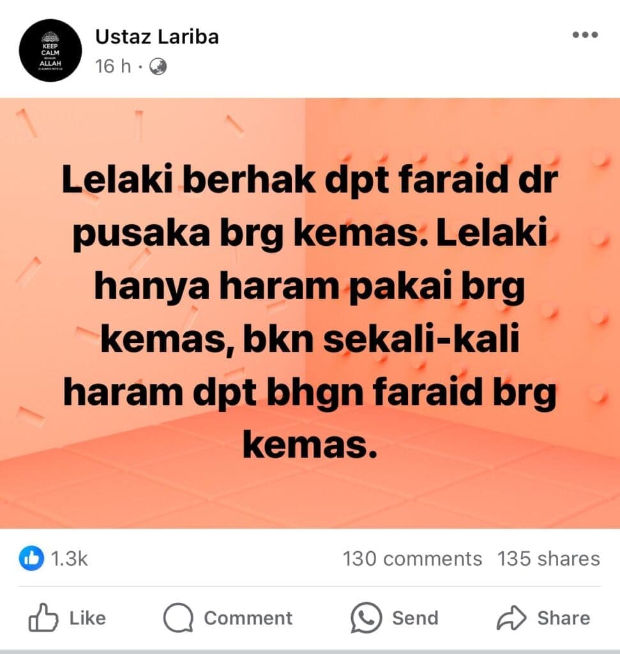Screen dimensions: 620x654
Task: Open the orange background text post
Action: pyautogui.click(x=310, y=313)
